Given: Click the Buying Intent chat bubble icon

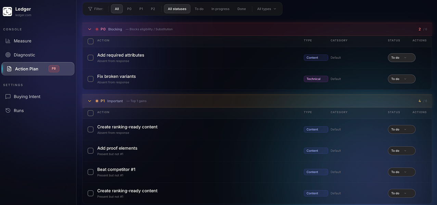Looking at the screenshot, I should (8, 97).
